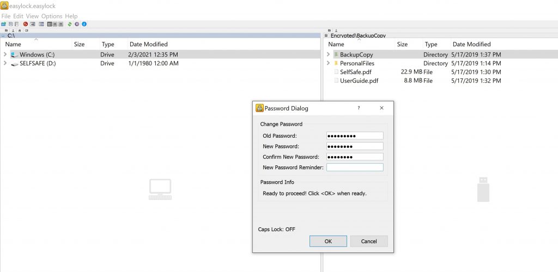558x272 pixels.
Task: Click the blue info icon
Action: click(84, 24)
